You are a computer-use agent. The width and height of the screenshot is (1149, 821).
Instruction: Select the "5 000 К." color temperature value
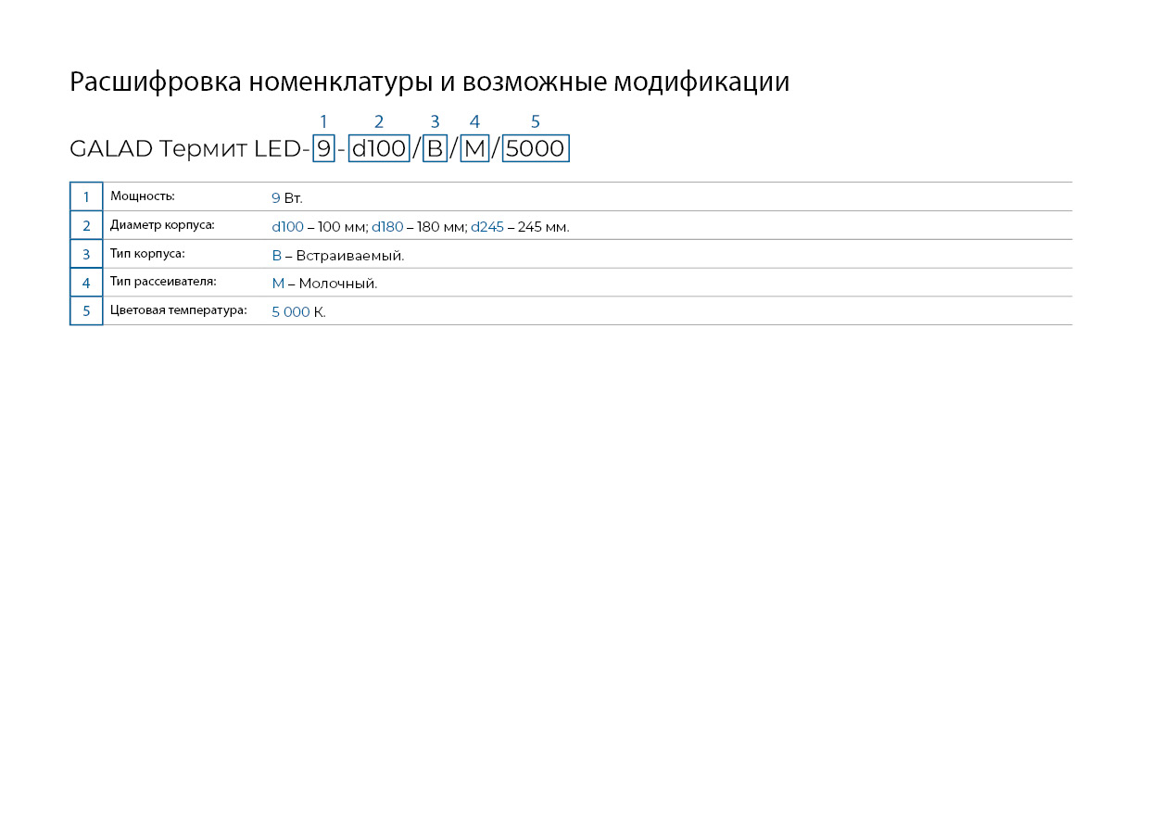coord(298,312)
